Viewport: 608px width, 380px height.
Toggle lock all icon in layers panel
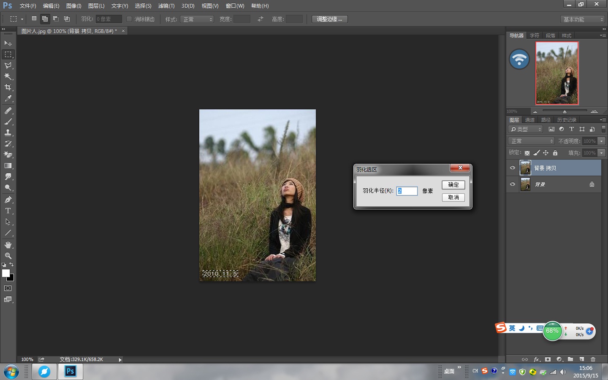[555, 153]
